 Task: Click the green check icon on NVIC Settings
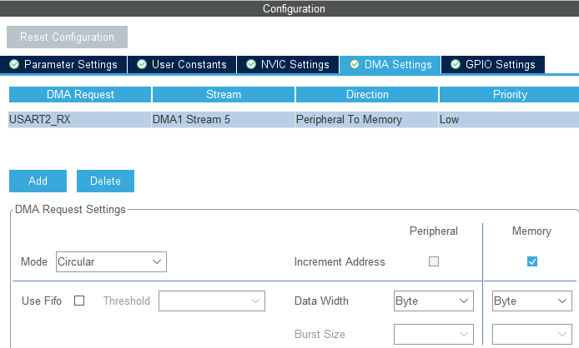pos(251,64)
